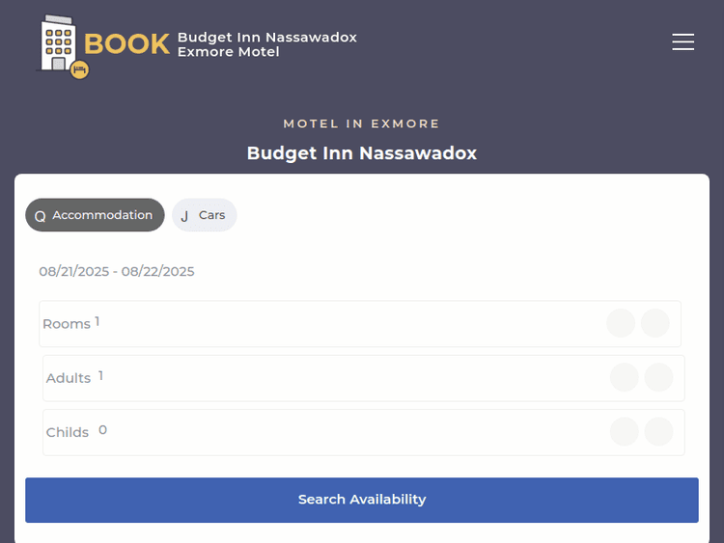The image size is (724, 543).
Task: Click the Search Availability button
Action: 361,500
